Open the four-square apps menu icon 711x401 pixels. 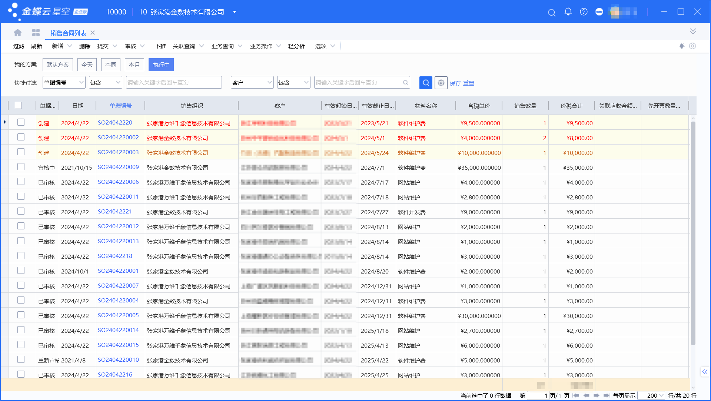click(36, 33)
